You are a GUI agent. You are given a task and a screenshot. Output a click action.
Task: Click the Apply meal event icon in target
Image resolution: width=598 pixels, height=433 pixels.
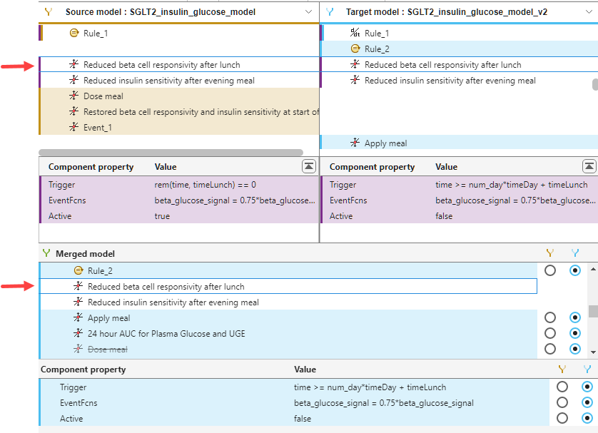[x=355, y=143]
